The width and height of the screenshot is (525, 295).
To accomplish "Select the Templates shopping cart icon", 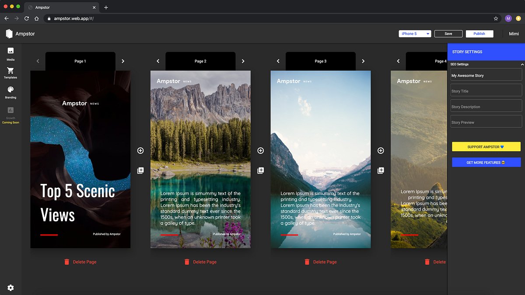I will tap(10, 73).
